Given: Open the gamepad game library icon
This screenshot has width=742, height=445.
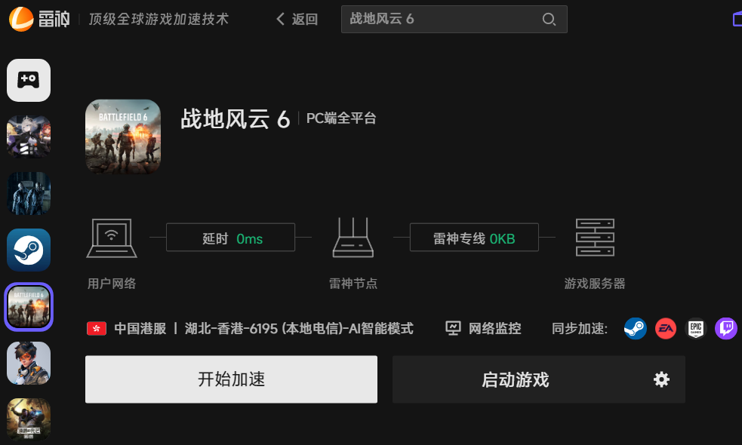Looking at the screenshot, I should tap(29, 80).
